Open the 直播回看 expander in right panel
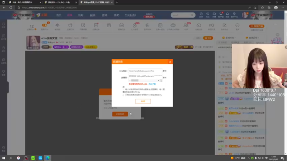 click(252, 38)
